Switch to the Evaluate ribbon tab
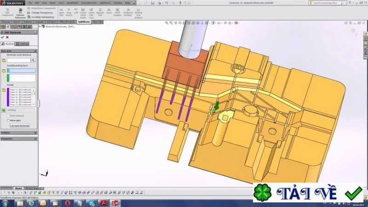The height and width of the screenshot is (207, 368). tap(40, 22)
